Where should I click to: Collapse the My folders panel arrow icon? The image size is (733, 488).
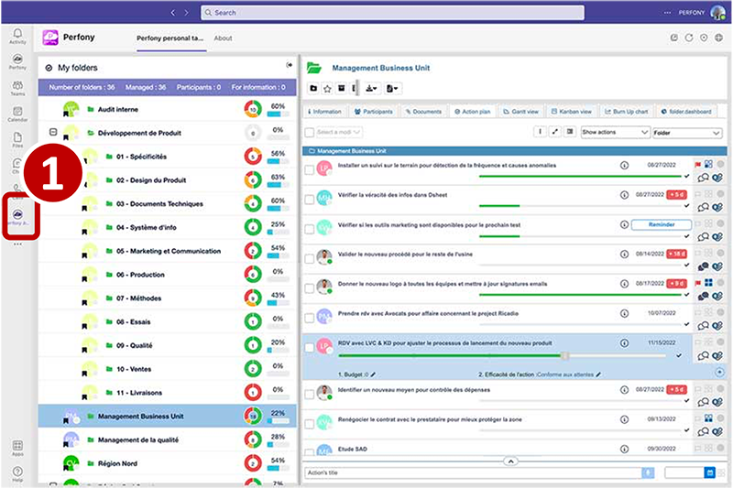[290, 65]
